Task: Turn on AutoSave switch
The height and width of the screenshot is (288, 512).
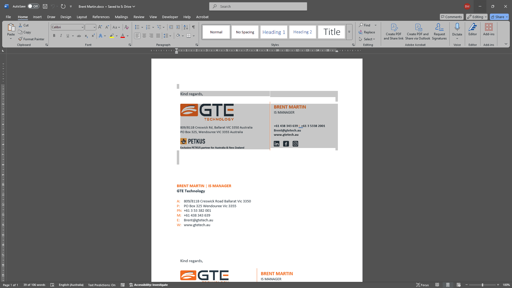Action: (33, 6)
